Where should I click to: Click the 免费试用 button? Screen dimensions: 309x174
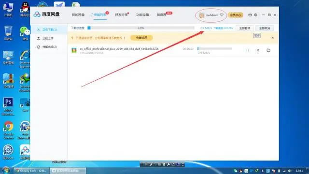pos(141,38)
